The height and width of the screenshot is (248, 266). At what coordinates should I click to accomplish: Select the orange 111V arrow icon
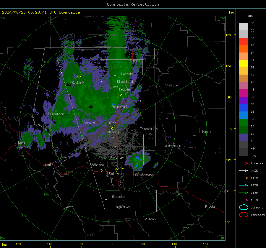(x=244, y=178)
